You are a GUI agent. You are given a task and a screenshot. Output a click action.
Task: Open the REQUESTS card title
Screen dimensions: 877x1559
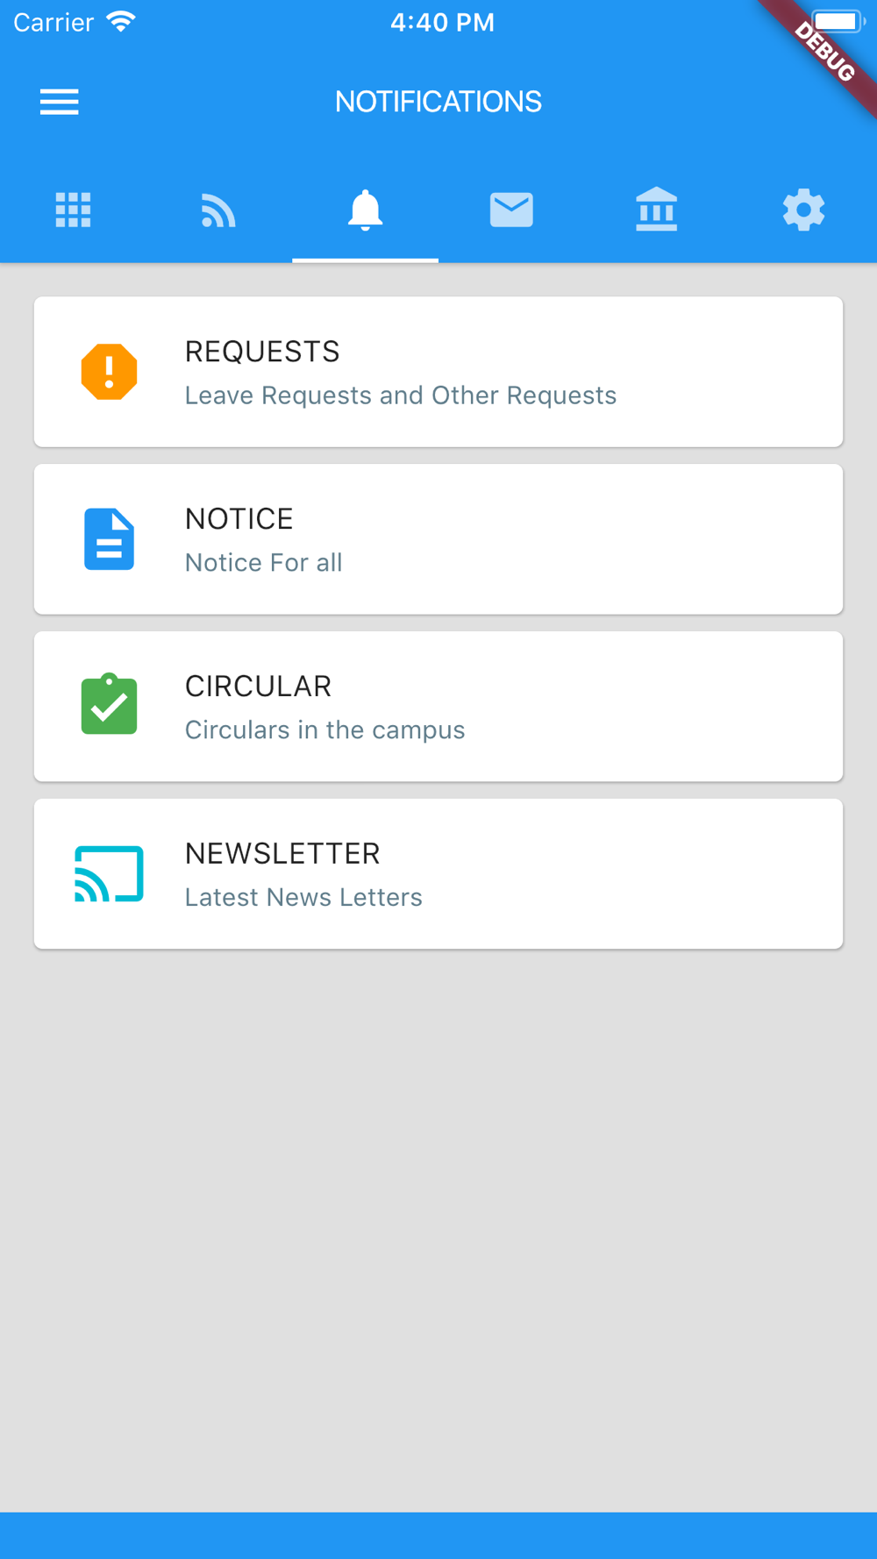coord(262,352)
